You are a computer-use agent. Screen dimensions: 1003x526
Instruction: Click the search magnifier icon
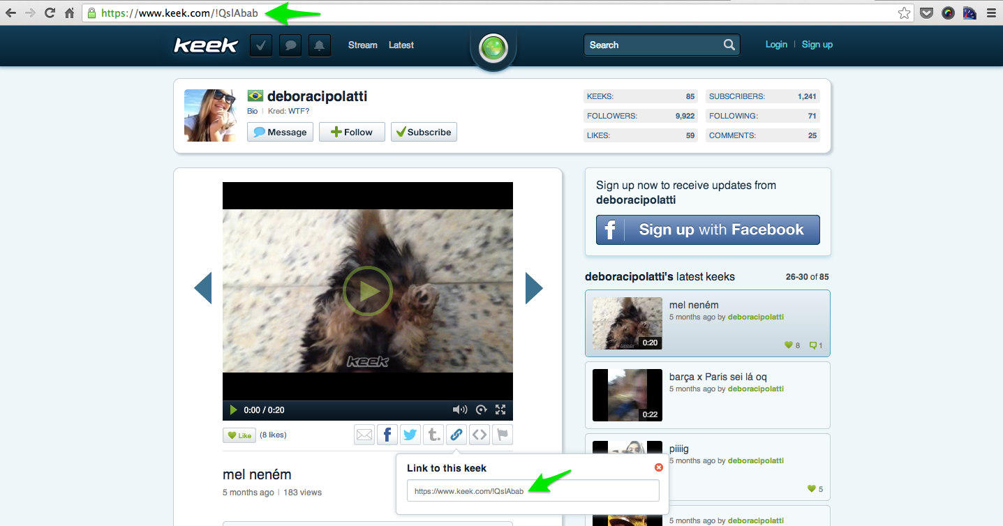click(x=729, y=45)
